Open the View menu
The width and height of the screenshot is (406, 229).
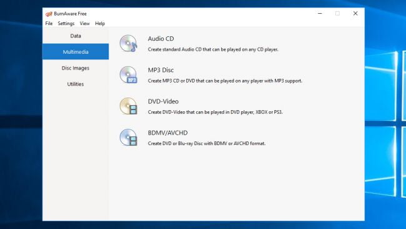tap(84, 23)
